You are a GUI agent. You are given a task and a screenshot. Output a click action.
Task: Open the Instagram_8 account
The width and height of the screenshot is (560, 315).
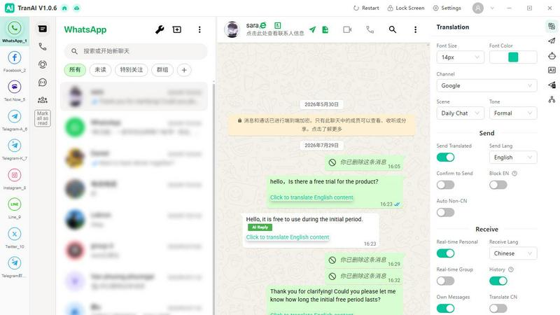(14, 179)
